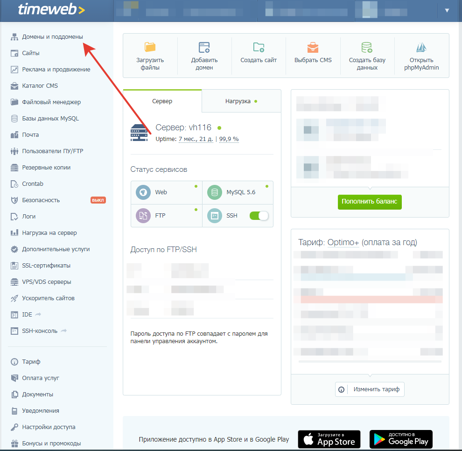
Task: Open Настройки доступа in the sidebar
Action: [49, 427]
